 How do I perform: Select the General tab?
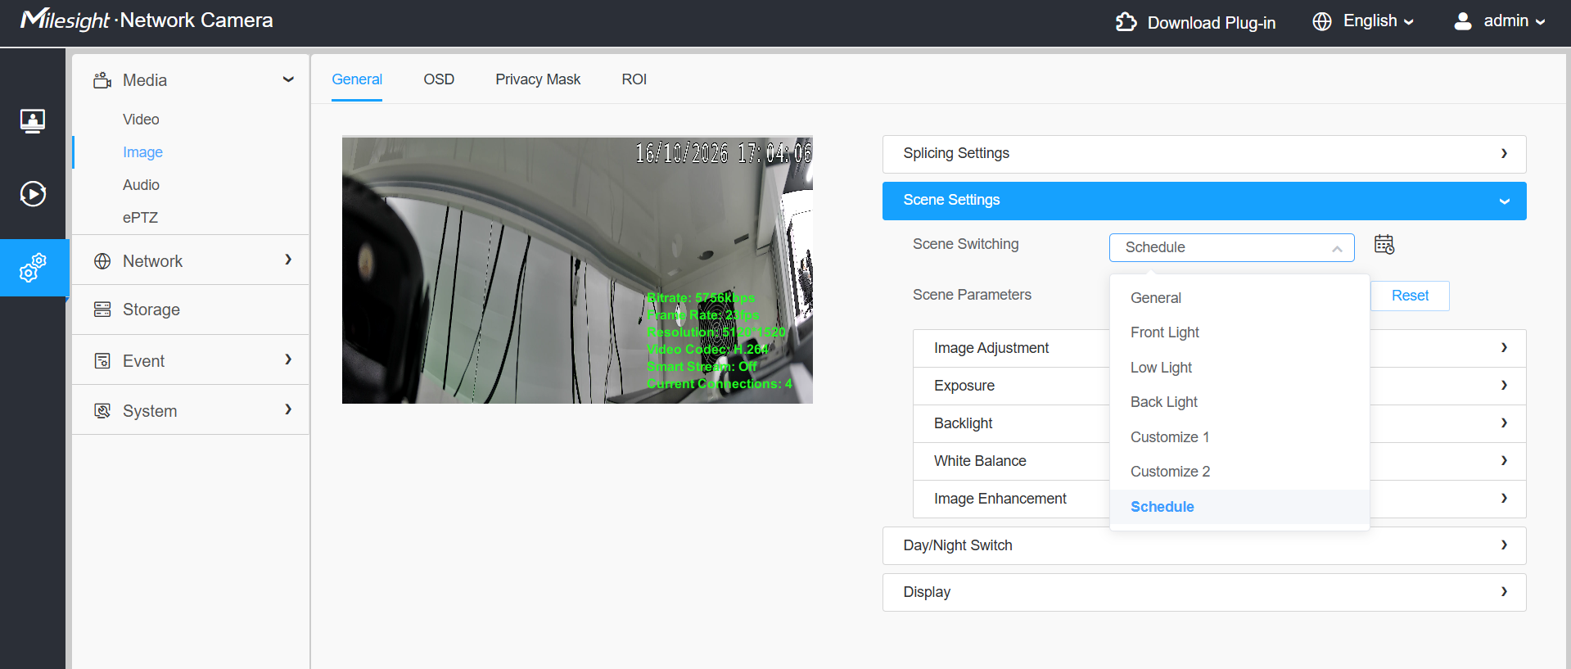coord(357,79)
